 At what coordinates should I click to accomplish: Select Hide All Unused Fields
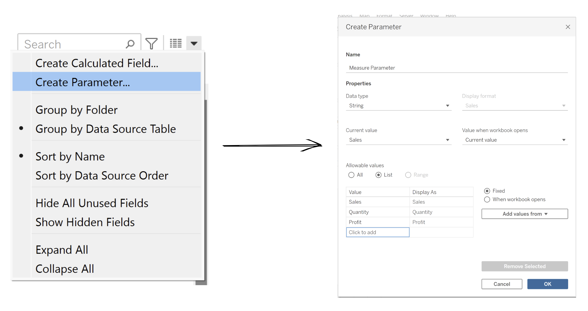(x=92, y=203)
